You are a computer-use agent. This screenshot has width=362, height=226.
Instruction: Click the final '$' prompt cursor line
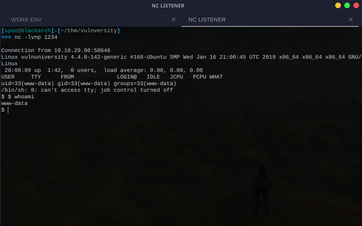(5, 110)
